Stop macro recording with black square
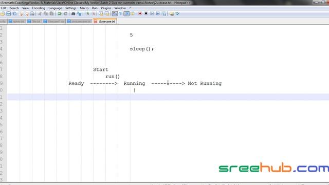 (x=146, y=14)
